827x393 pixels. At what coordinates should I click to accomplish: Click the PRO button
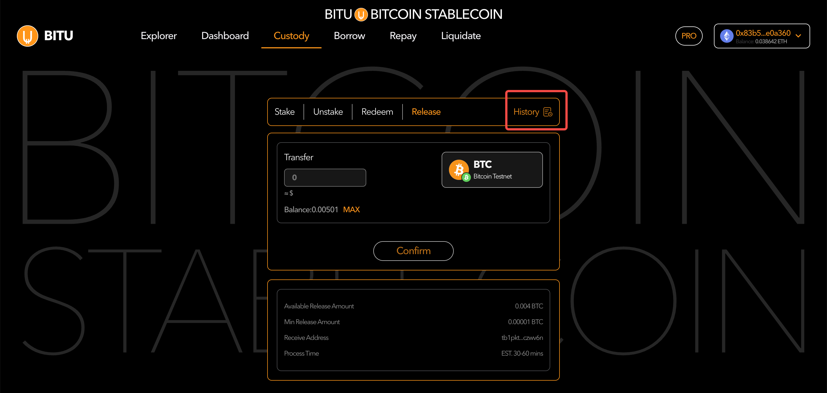[x=689, y=36]
